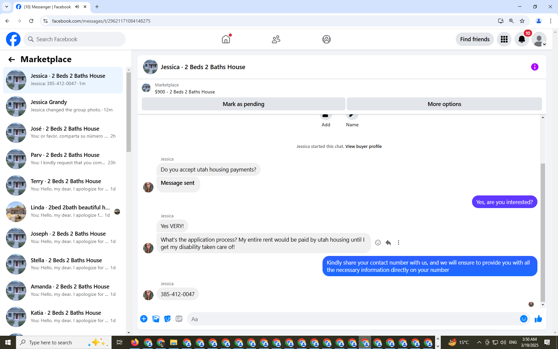The image size is (558, 349).
Task: Choose a GIF in the composer
Action: click(x=179, y=319)
